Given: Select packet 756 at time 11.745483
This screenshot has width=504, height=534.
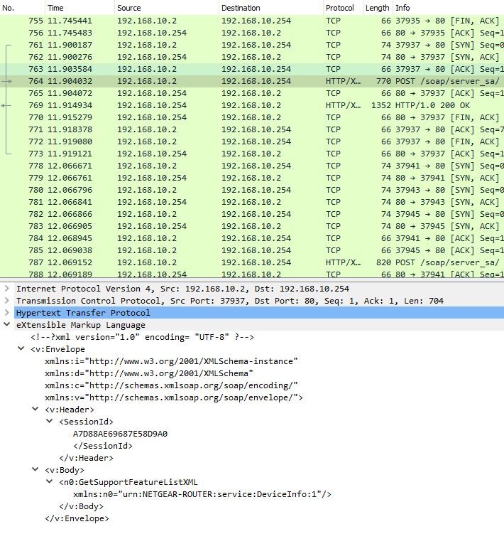Looking at the screenshot, I should (252, 33).
